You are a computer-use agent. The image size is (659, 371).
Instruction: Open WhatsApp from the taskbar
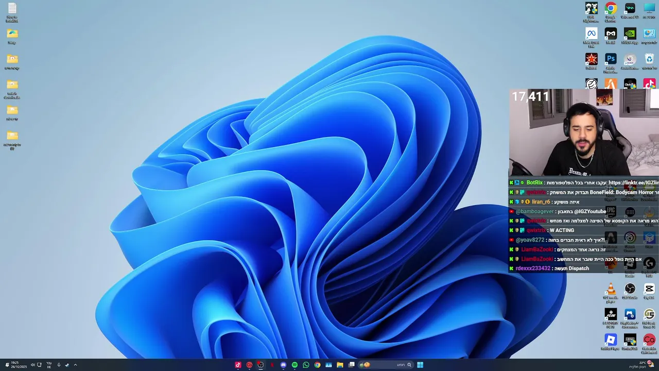[x=306, y=365]
